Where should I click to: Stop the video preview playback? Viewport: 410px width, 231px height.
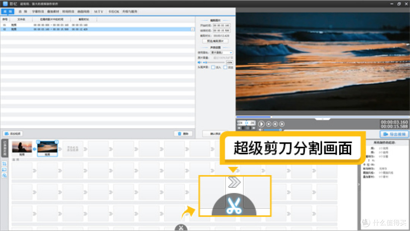click(268, 124)
